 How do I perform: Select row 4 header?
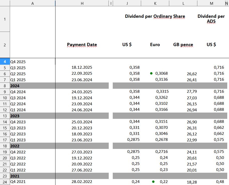5,62
